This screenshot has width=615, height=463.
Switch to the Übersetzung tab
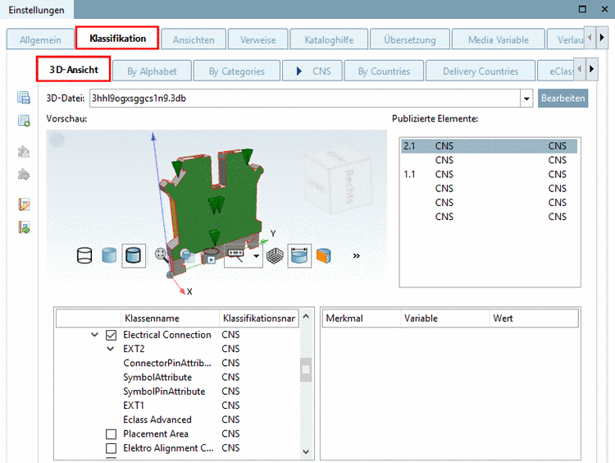coord(410,39)
